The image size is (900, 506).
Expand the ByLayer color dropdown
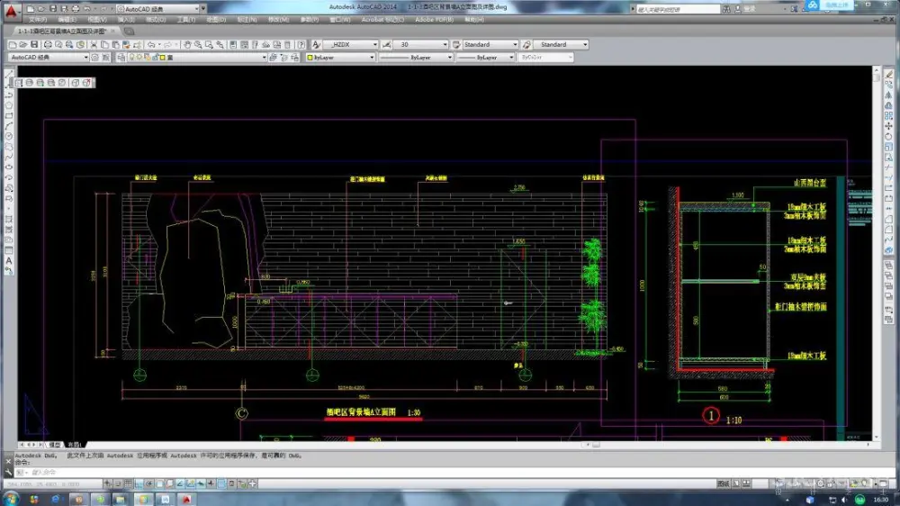click(371, 58)
